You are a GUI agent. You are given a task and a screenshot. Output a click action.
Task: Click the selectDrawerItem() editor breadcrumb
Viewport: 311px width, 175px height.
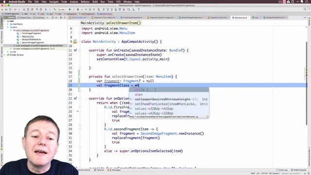123,23
